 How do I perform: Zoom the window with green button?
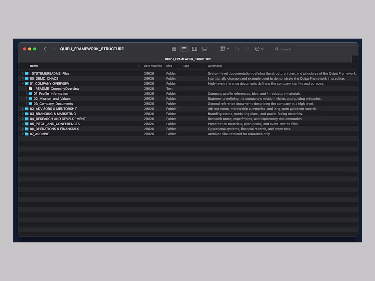tap(35, 49)
